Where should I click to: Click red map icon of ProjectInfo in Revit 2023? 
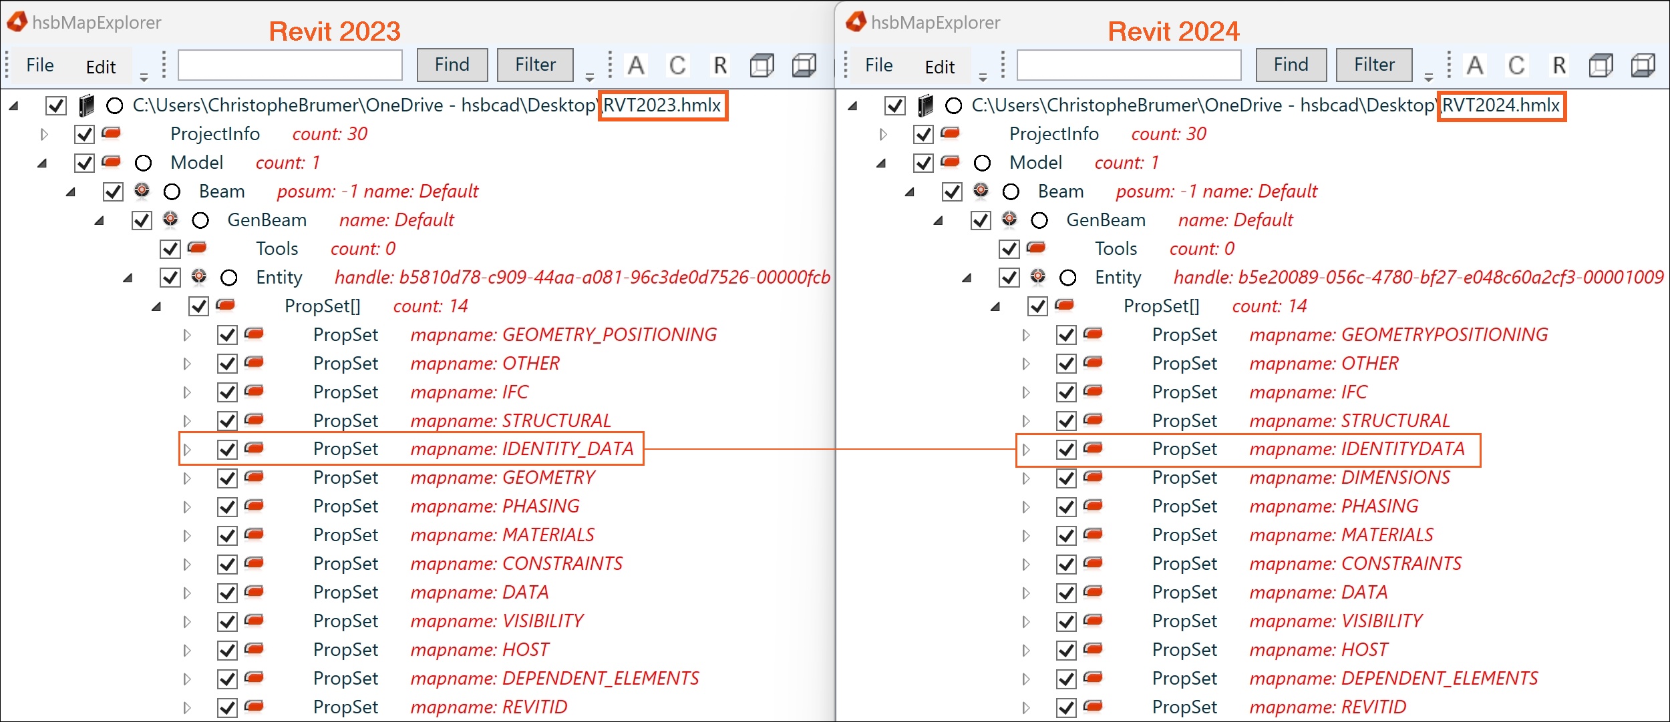click(111, 133)
